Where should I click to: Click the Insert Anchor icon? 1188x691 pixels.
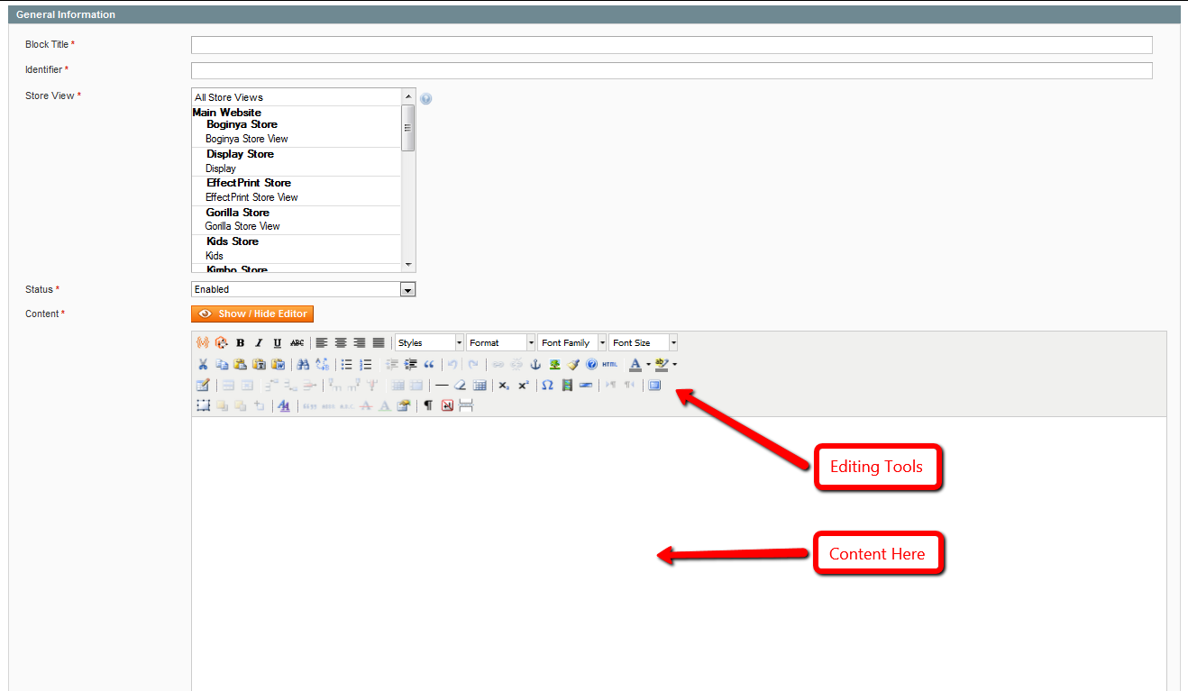535,364
